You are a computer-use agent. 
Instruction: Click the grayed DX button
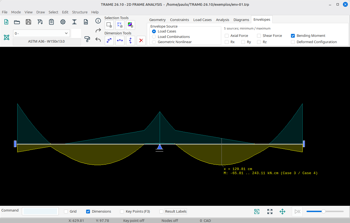[x=297, y=212]
